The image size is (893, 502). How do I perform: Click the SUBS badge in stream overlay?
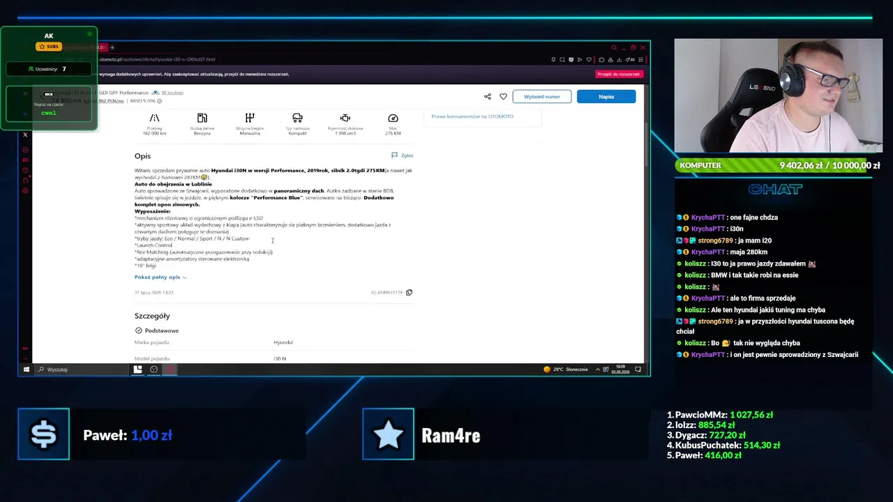point(49,47)
